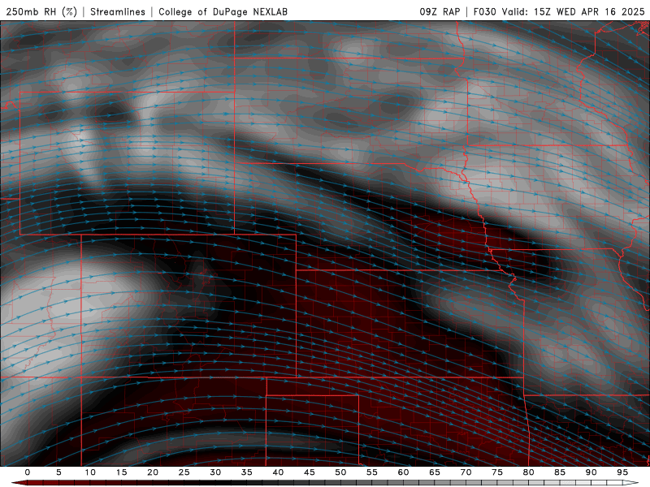Click the colorbar label '80'

point(529,472)
